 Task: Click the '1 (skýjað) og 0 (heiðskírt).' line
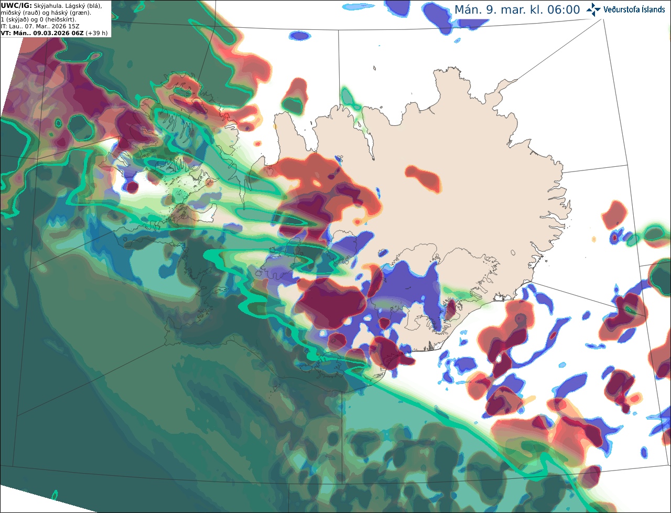[38, 19]
